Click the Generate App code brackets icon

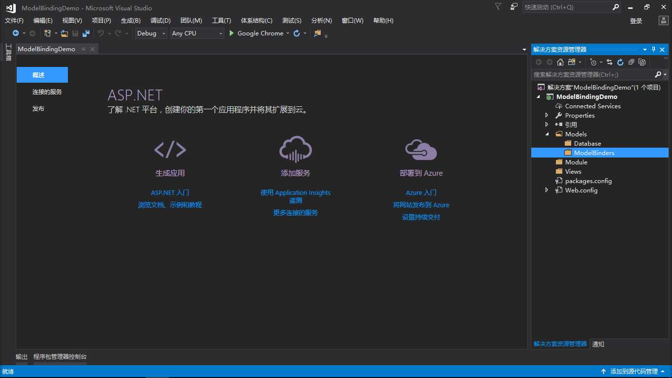[x=170, y=149]
